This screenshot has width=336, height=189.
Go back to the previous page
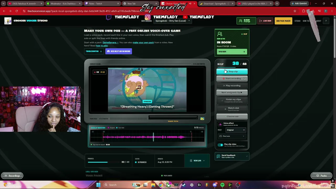(x=4, y=11)
